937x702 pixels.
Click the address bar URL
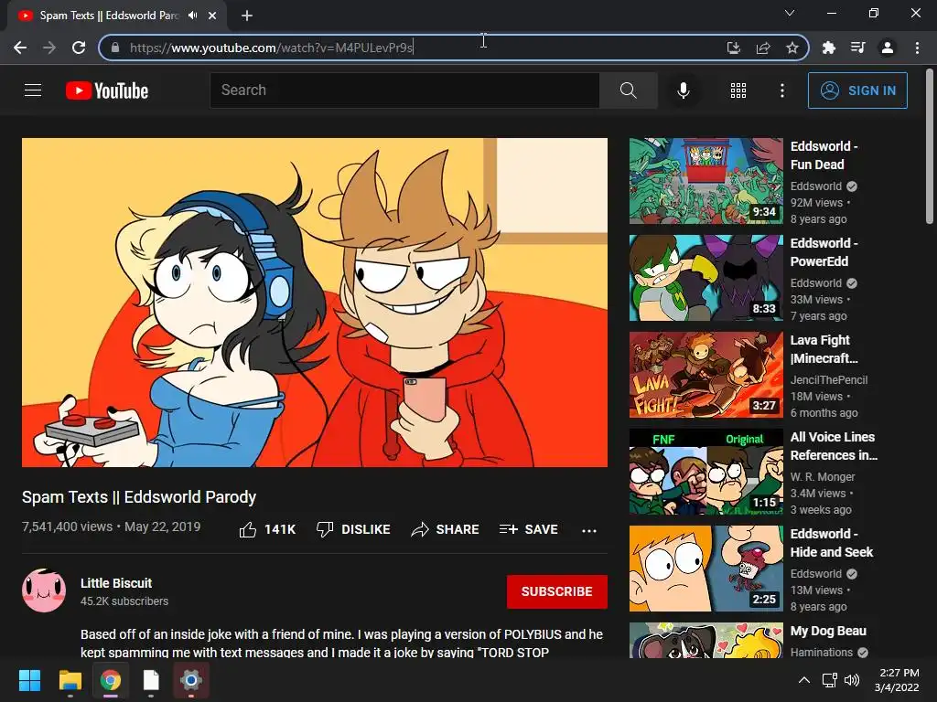click(x=271, y=48)
